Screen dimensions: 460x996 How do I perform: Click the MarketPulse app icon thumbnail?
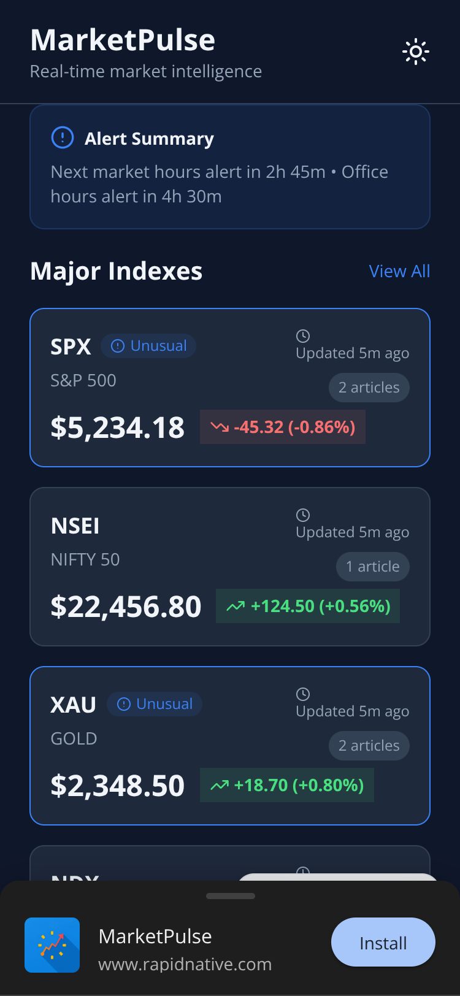pyautogui.click(x=52, y=945)
